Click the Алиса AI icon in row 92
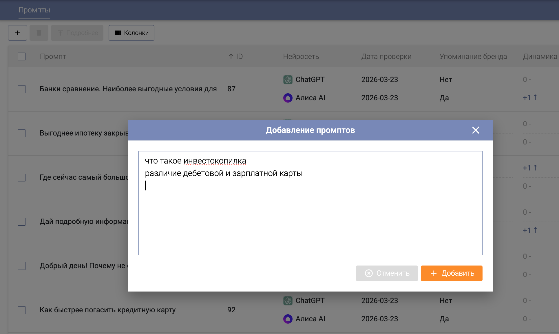559x334 pixels. [x=288, y=319]
